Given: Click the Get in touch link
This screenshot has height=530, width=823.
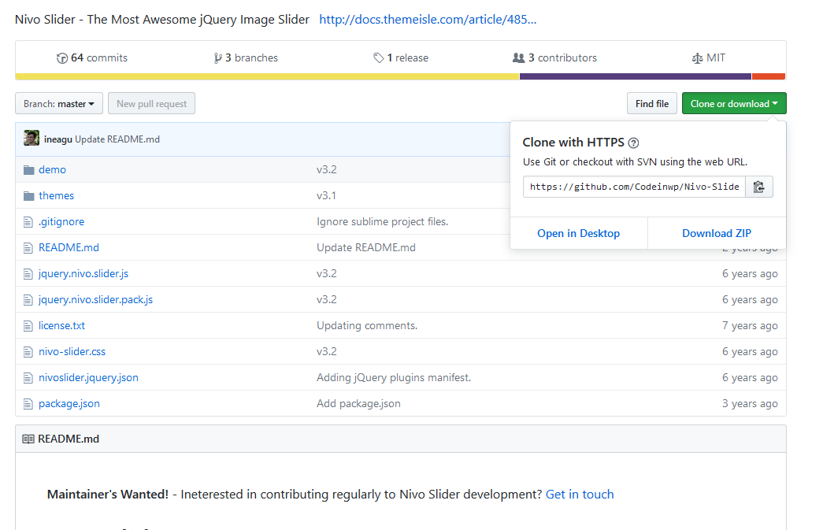Looking at the screenshot, I should tap(580, 495).
